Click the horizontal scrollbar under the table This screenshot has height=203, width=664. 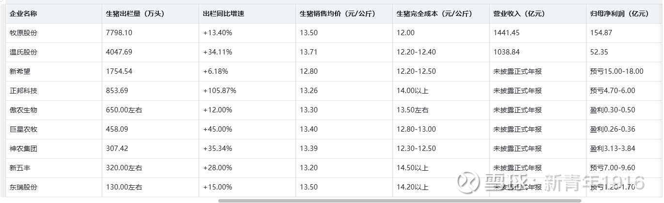pyautogui.click(x=400, y=201)
